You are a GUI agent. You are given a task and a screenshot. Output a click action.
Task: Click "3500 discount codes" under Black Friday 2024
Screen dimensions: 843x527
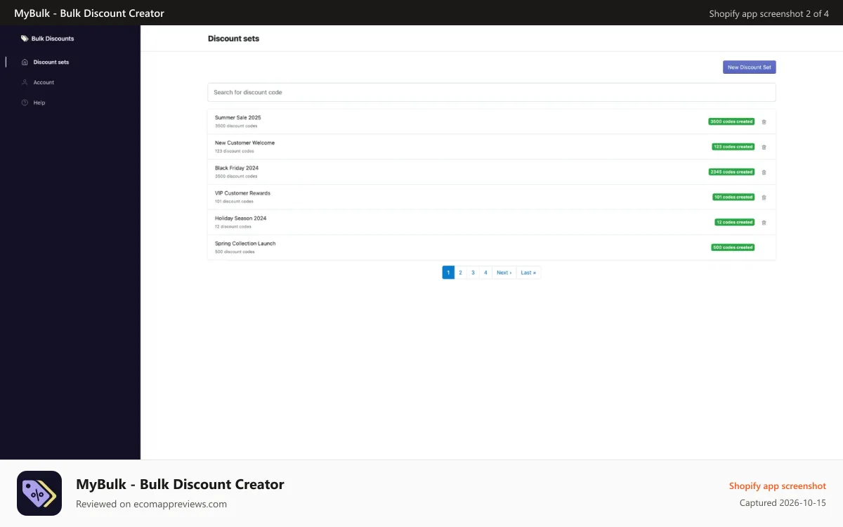[x=236, y=176]
